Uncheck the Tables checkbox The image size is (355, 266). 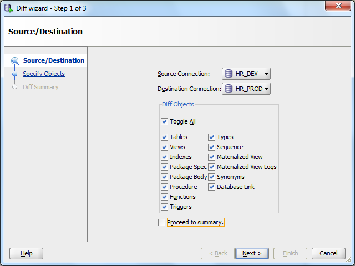pos(164,137)
